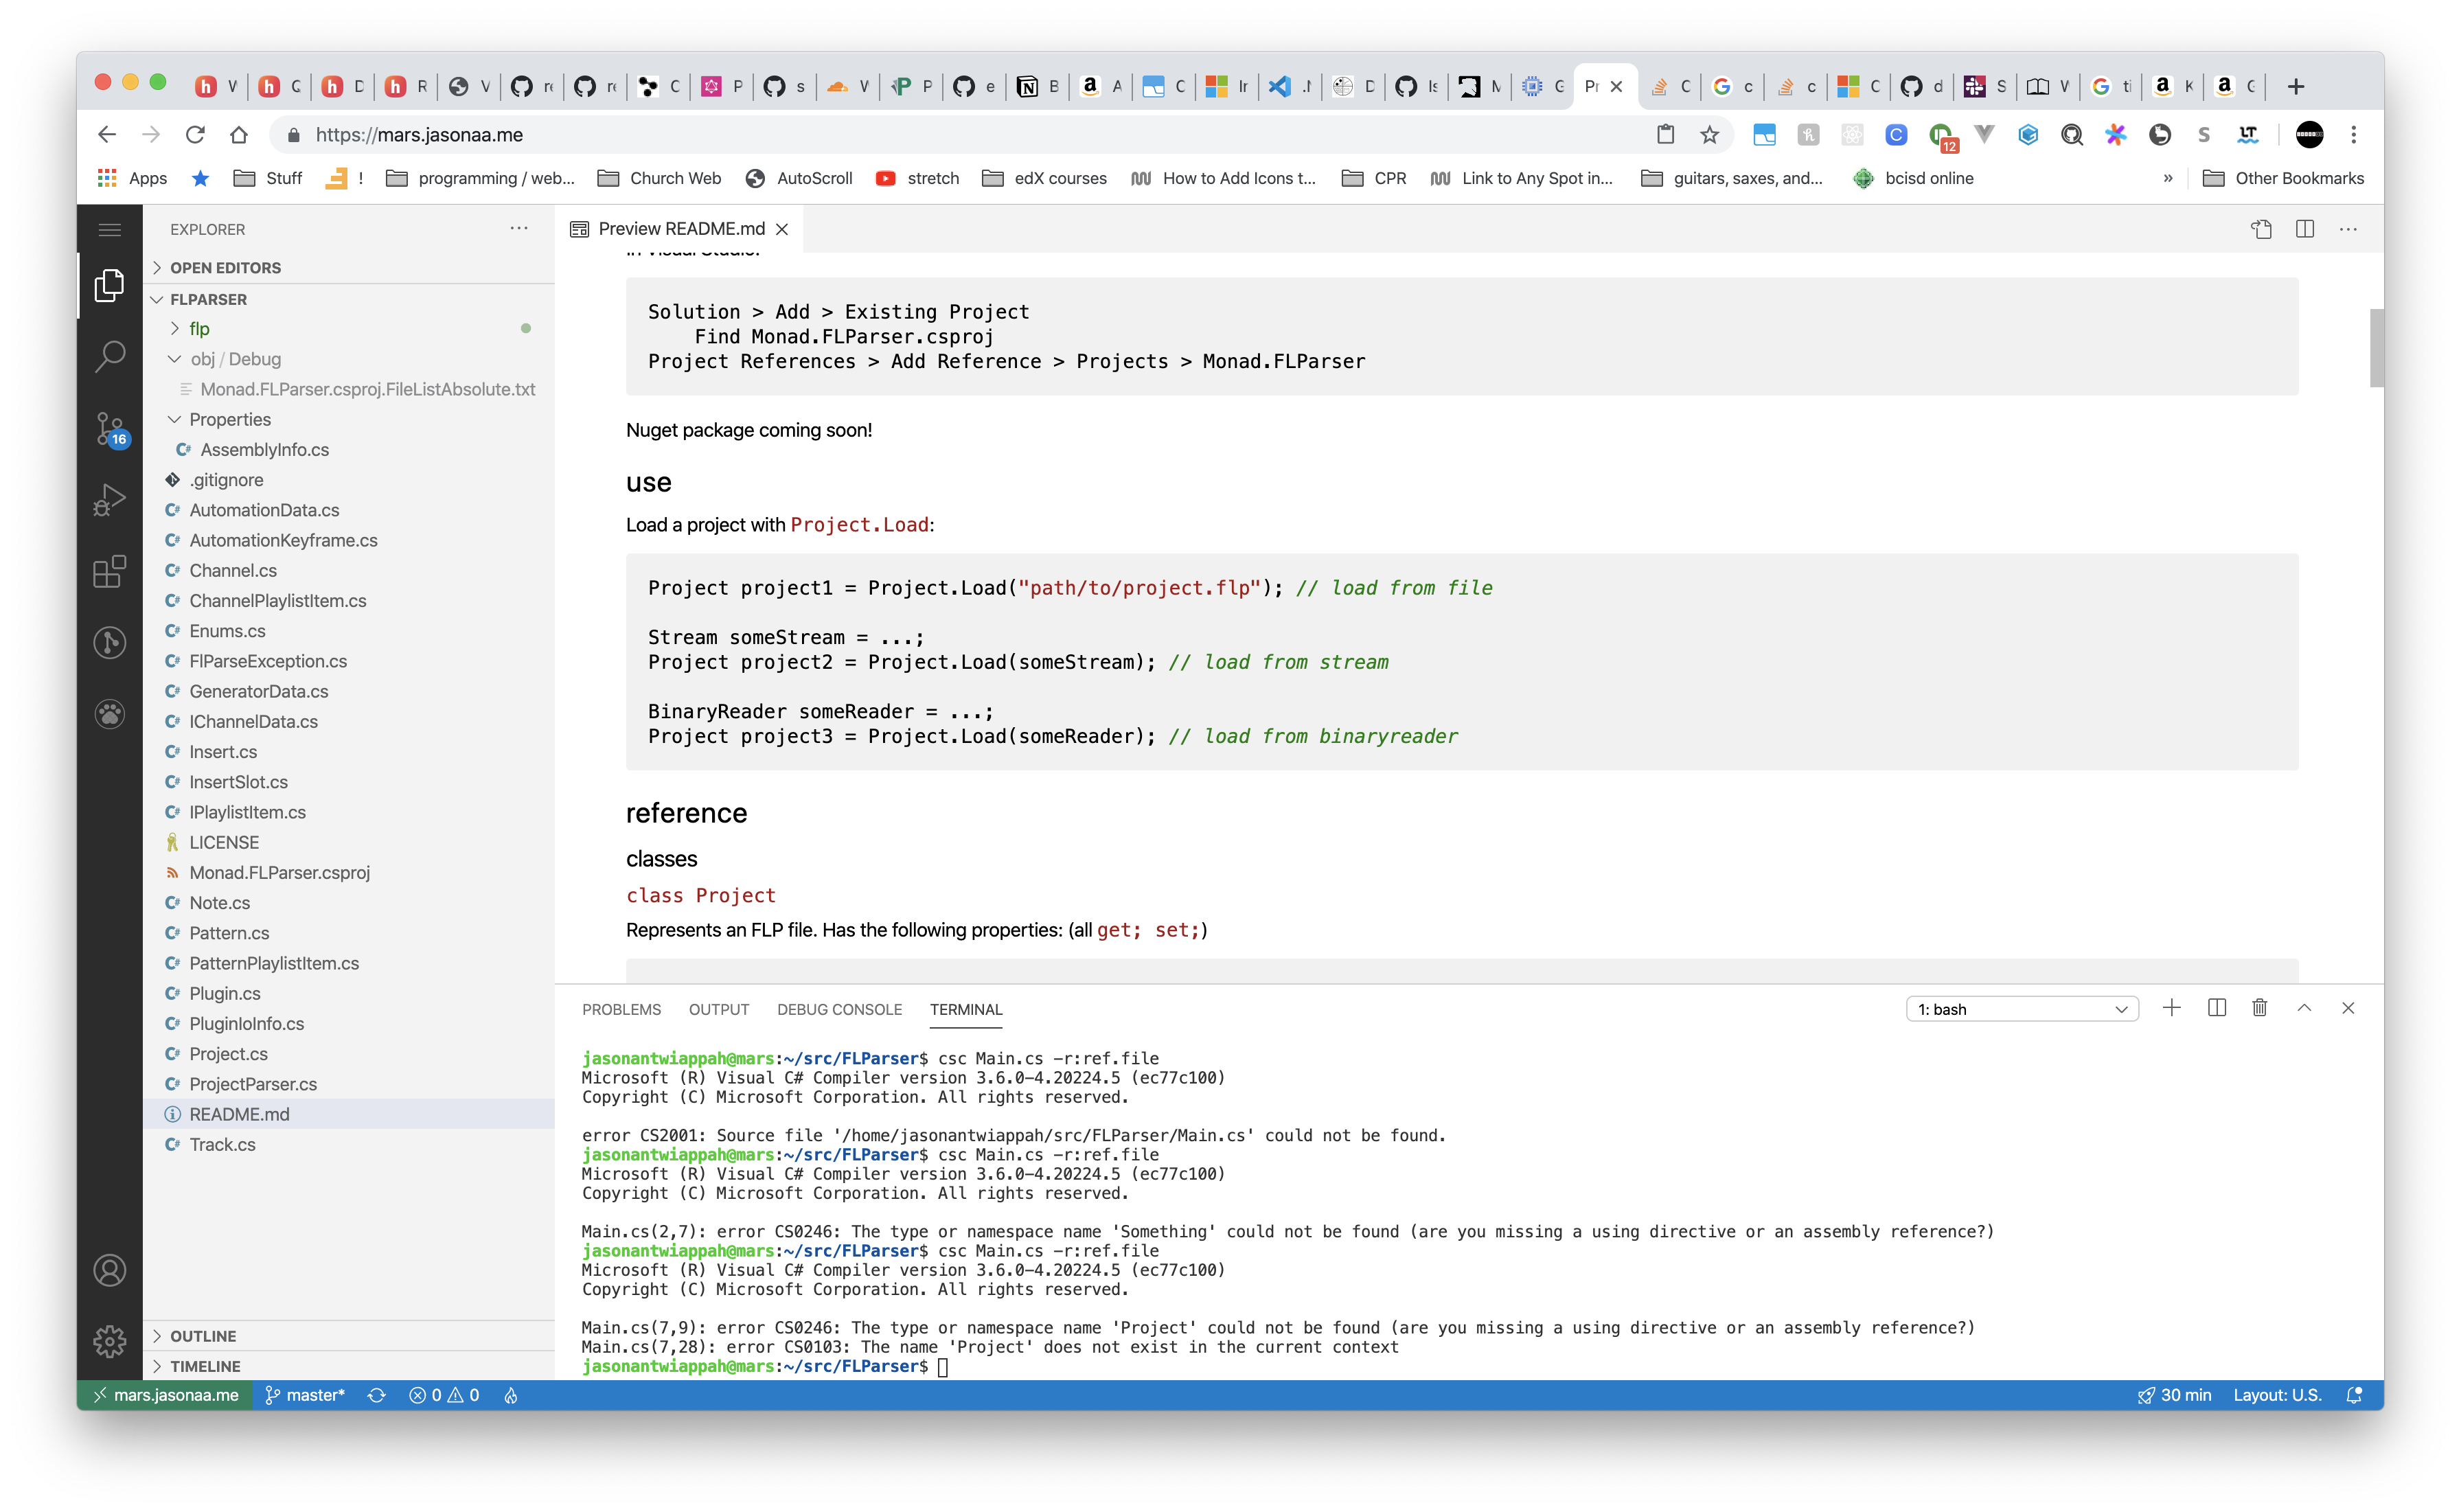The height and width of the screenshot is (1512, 2461).
Task: Split the editor right
Action: [x=2304, y=229]
